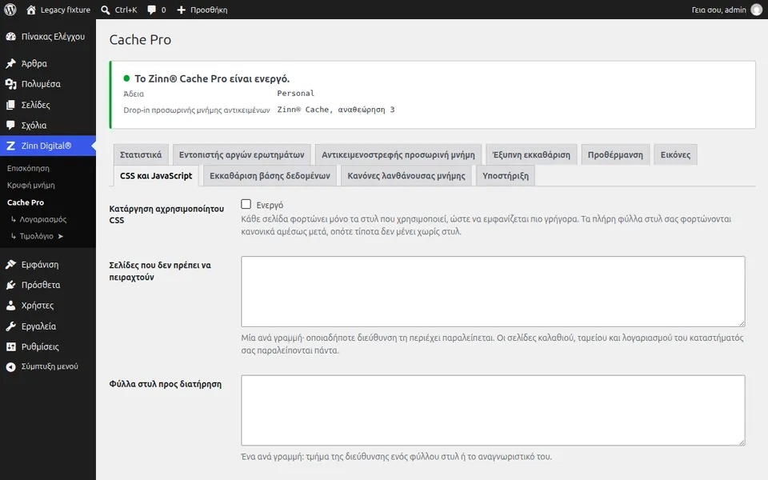The image size is (768, 480).
Task: Click the Εμφάνιση brush icon
Action: [10, 265]
